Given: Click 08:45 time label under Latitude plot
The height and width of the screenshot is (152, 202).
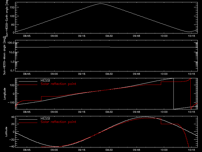Looking at the screenshot, I should coord(27,150).
